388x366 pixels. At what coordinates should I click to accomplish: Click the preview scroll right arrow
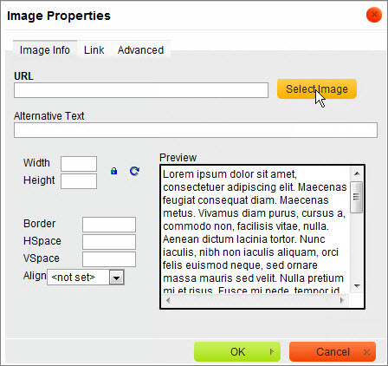click(x=342, y=300)
